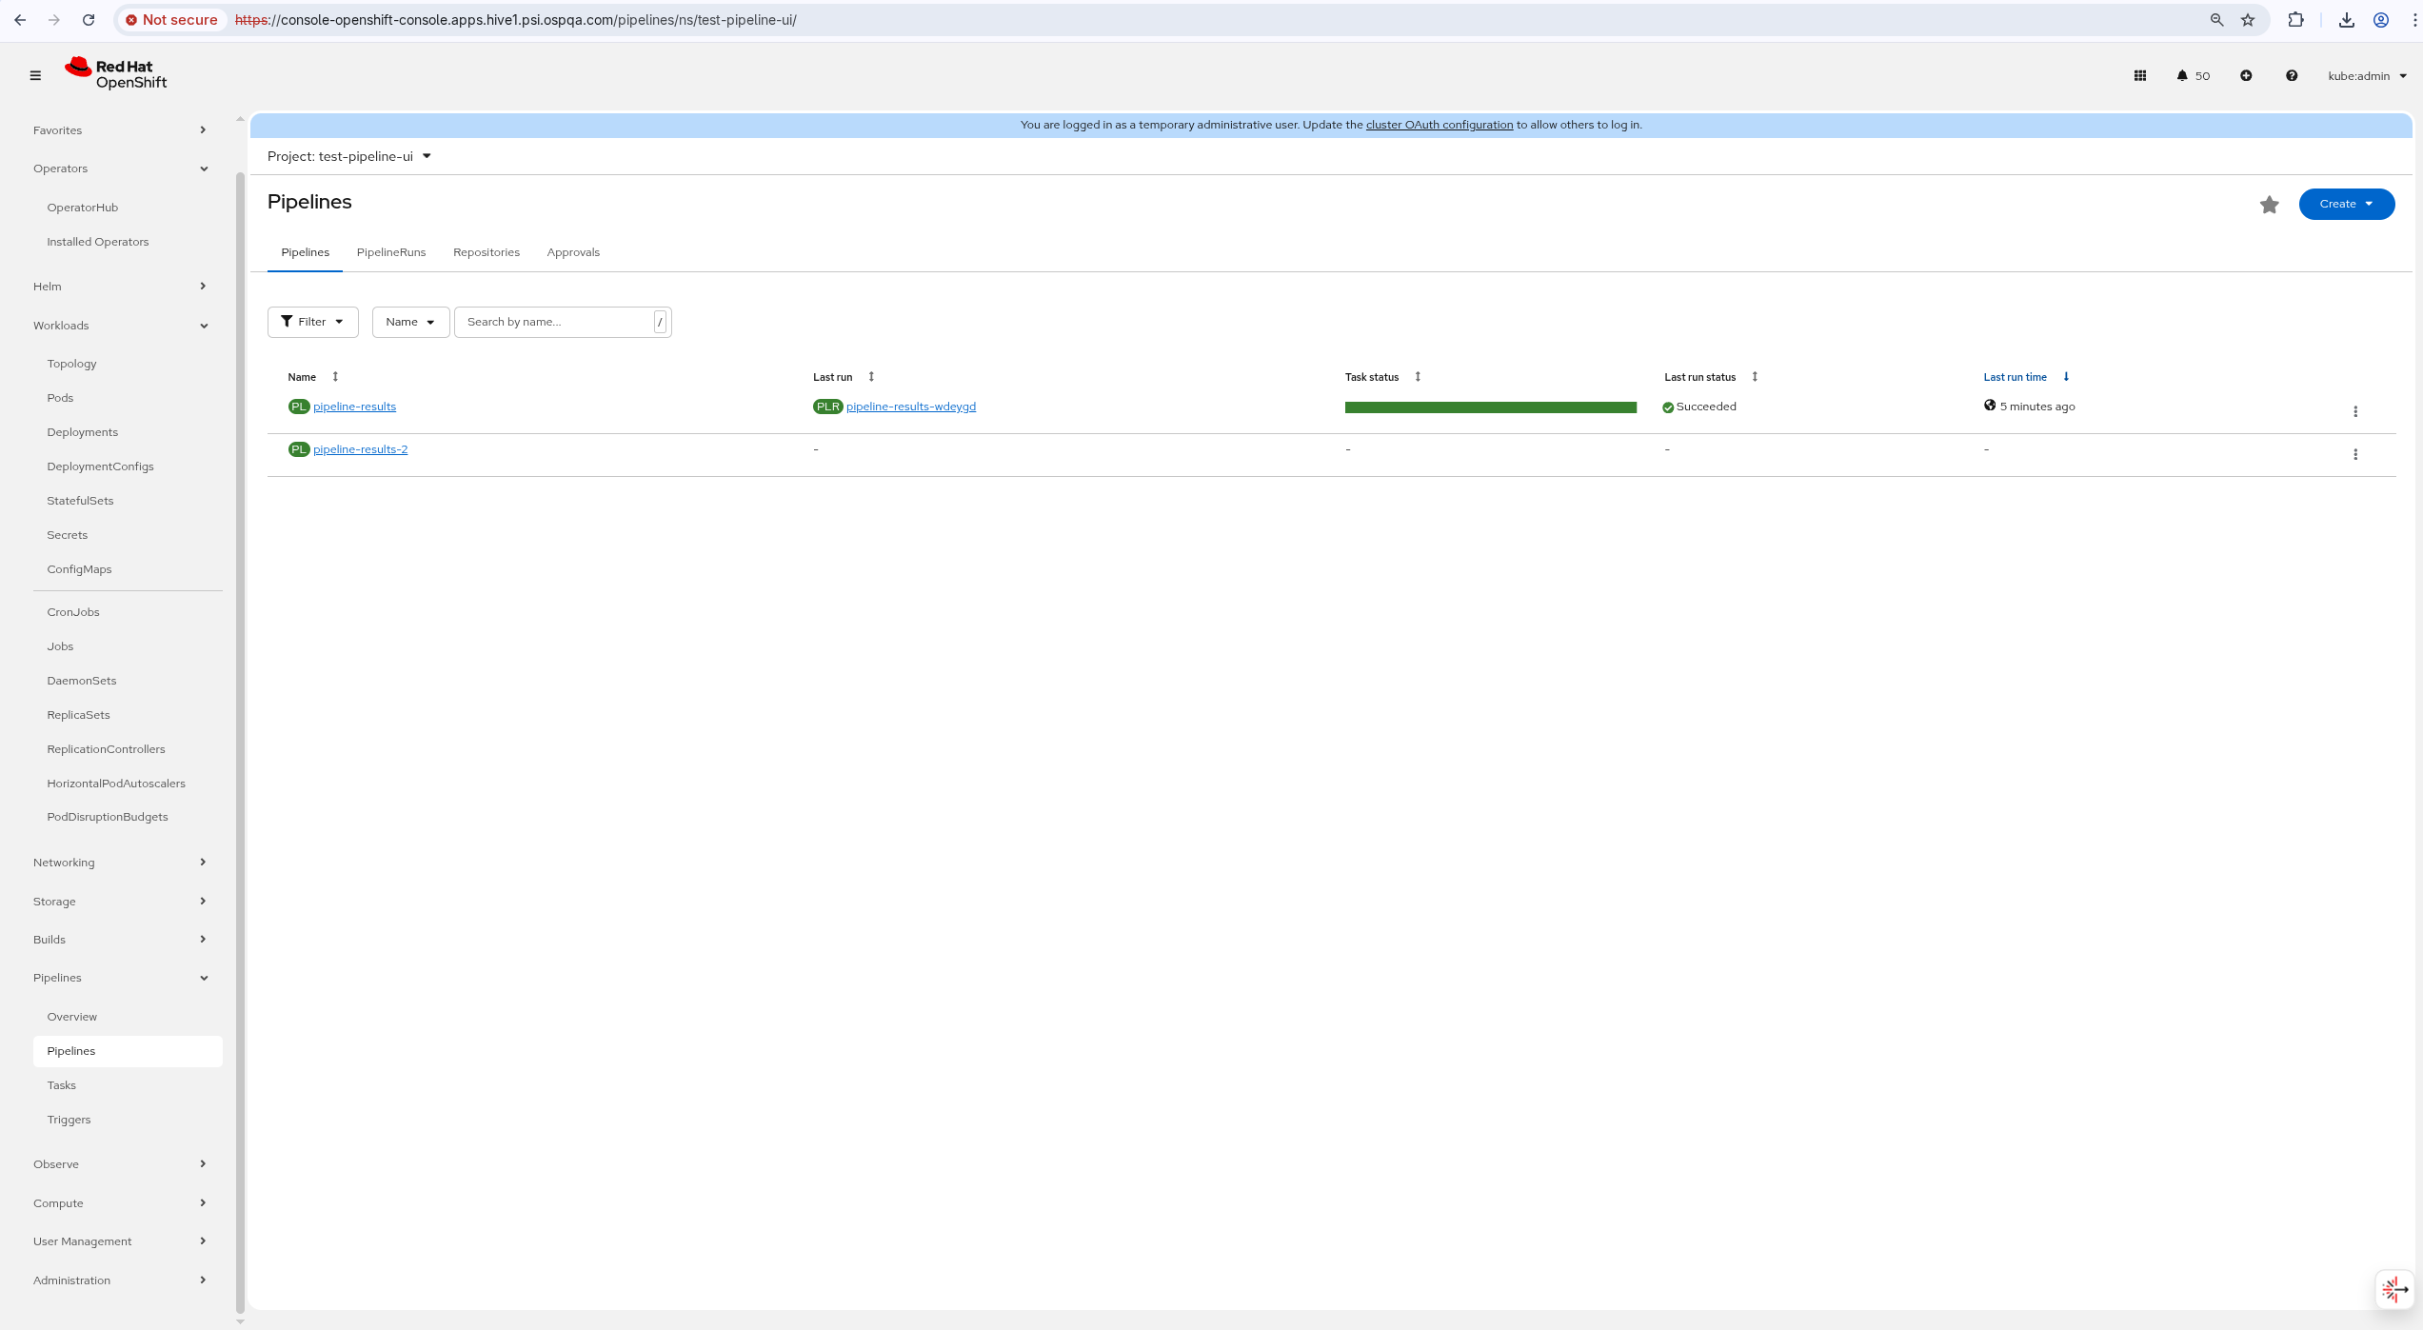Open cluster OAuth configuration link

1439,125
